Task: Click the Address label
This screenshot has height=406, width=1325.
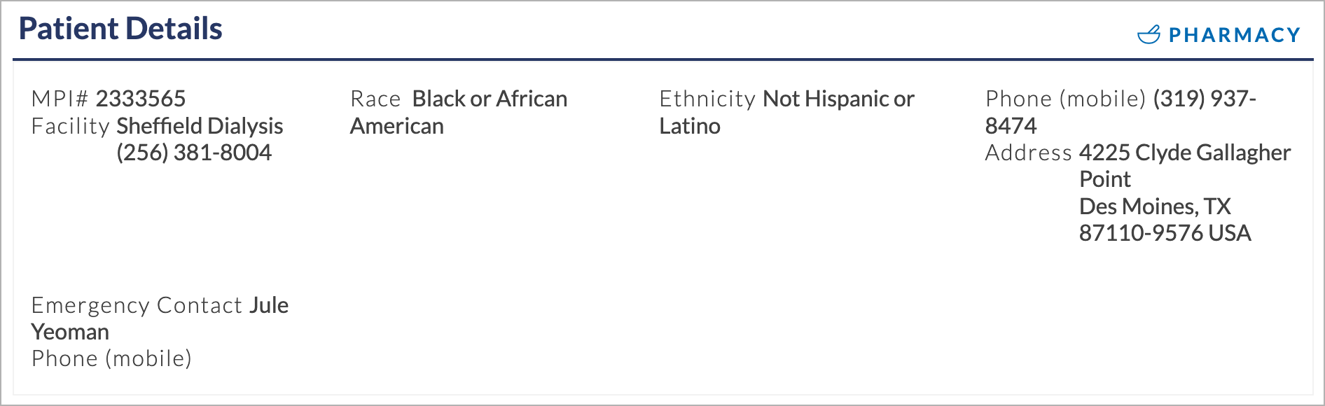Action: 1028,153
